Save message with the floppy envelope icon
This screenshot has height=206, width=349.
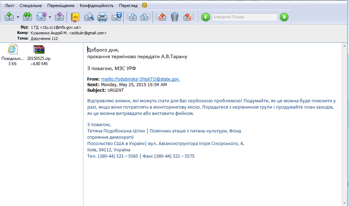click(x=116, y=16)
